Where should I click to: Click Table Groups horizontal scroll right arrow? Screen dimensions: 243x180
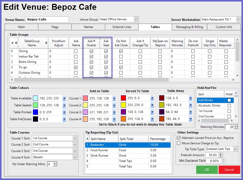tap(233, 80)
